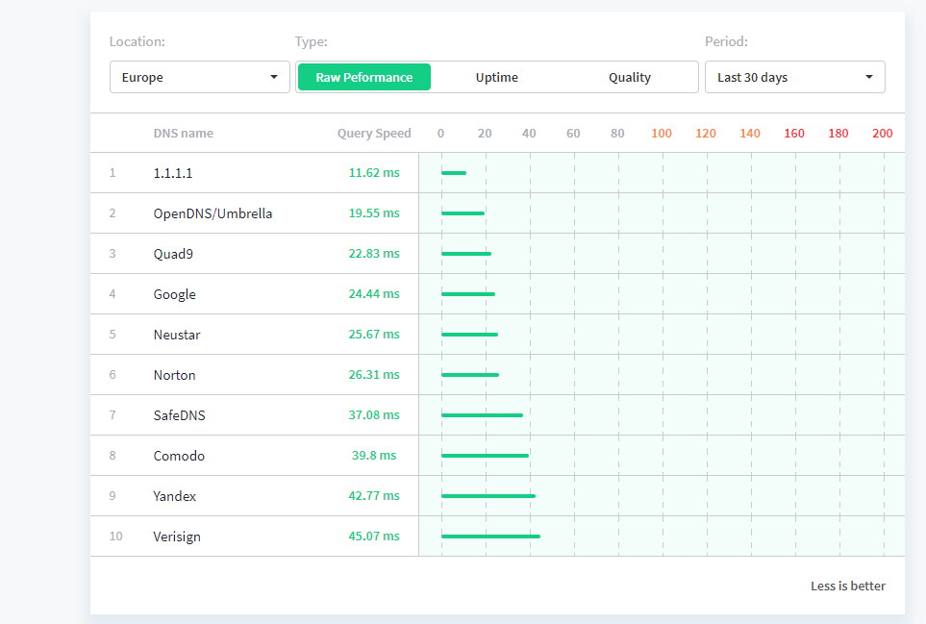Click the 25.67 ms query speed value
This screenshot has height=624, width=926.
(374, 335)
